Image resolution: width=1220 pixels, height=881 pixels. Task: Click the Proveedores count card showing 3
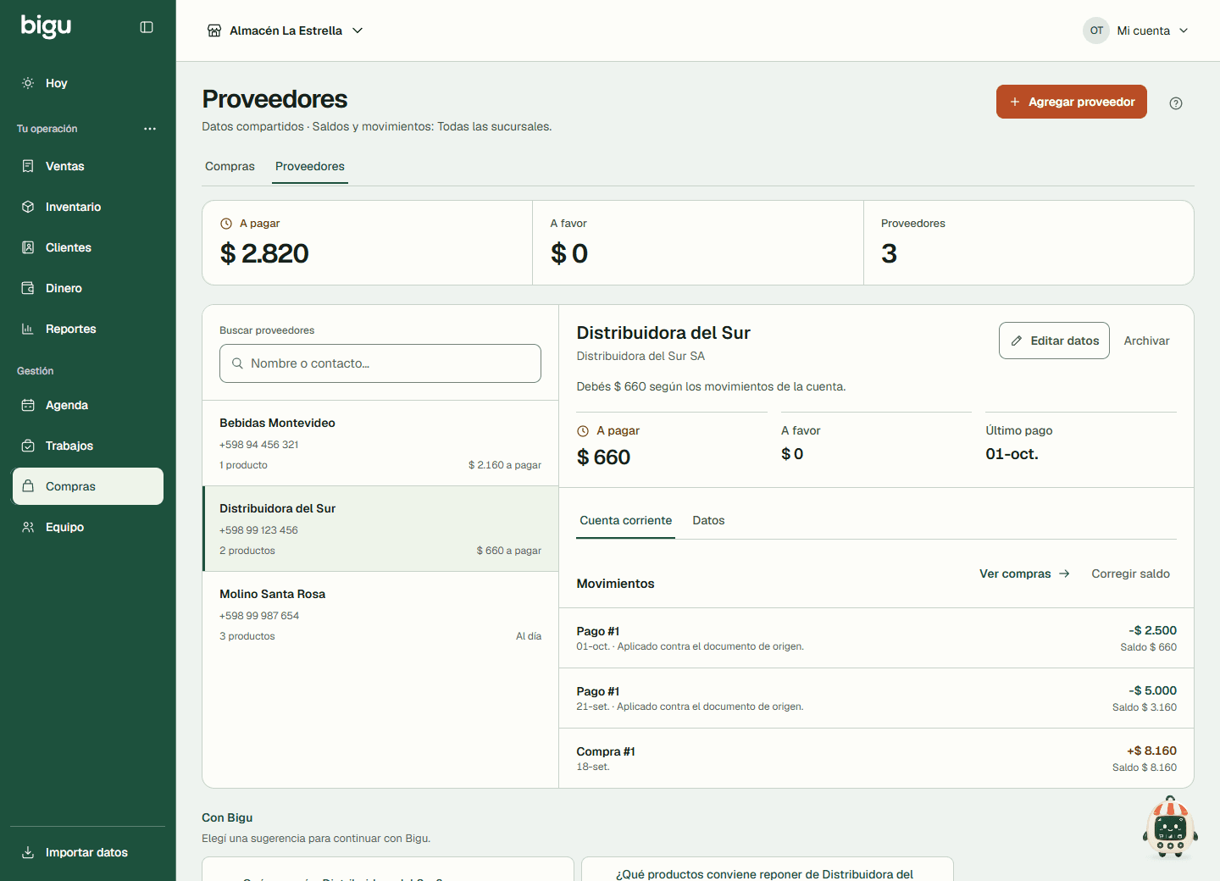coord(1029,242)
